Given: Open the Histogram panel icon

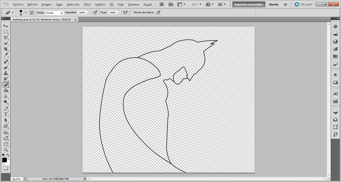Looking at the screenshot, I should [x=335, y=34].
